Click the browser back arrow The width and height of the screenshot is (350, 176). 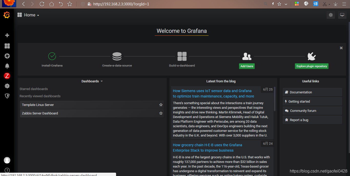(x=24, y=4)
